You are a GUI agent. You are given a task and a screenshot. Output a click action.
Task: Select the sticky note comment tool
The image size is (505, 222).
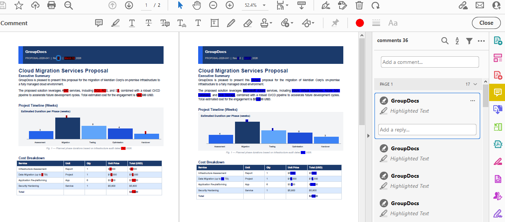(x=99, y=23)
